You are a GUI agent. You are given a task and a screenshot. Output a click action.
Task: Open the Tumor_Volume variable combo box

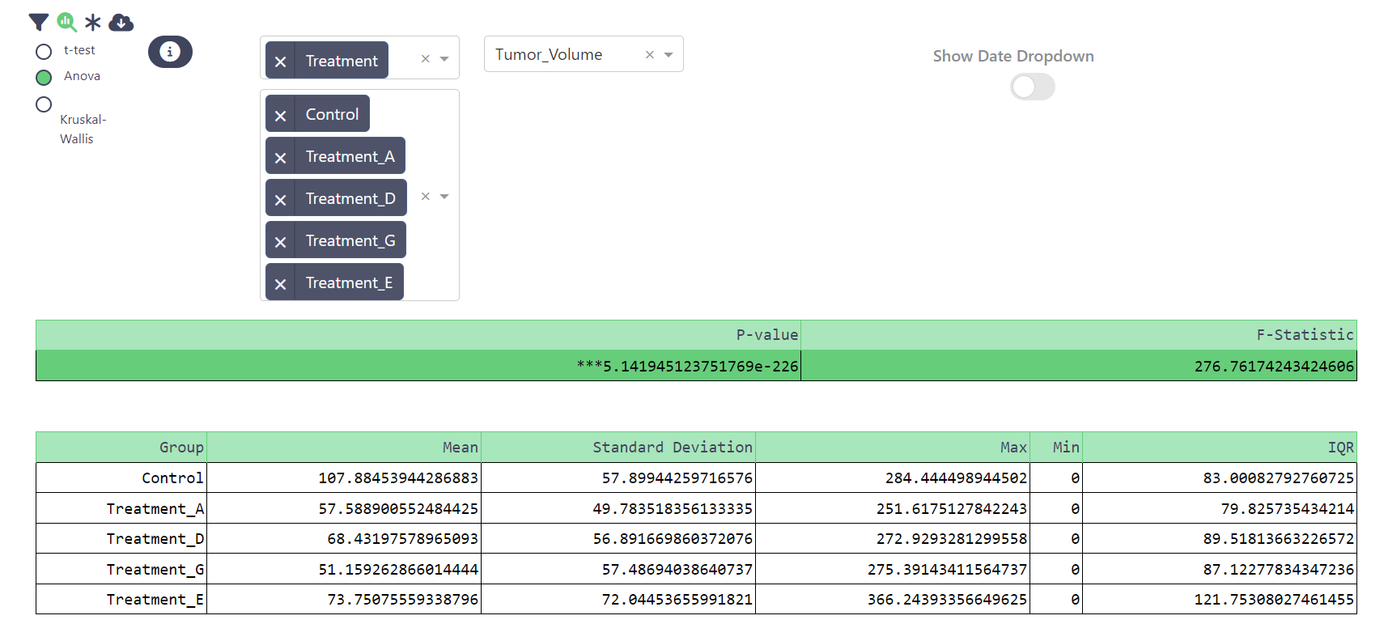click(584, 54)
